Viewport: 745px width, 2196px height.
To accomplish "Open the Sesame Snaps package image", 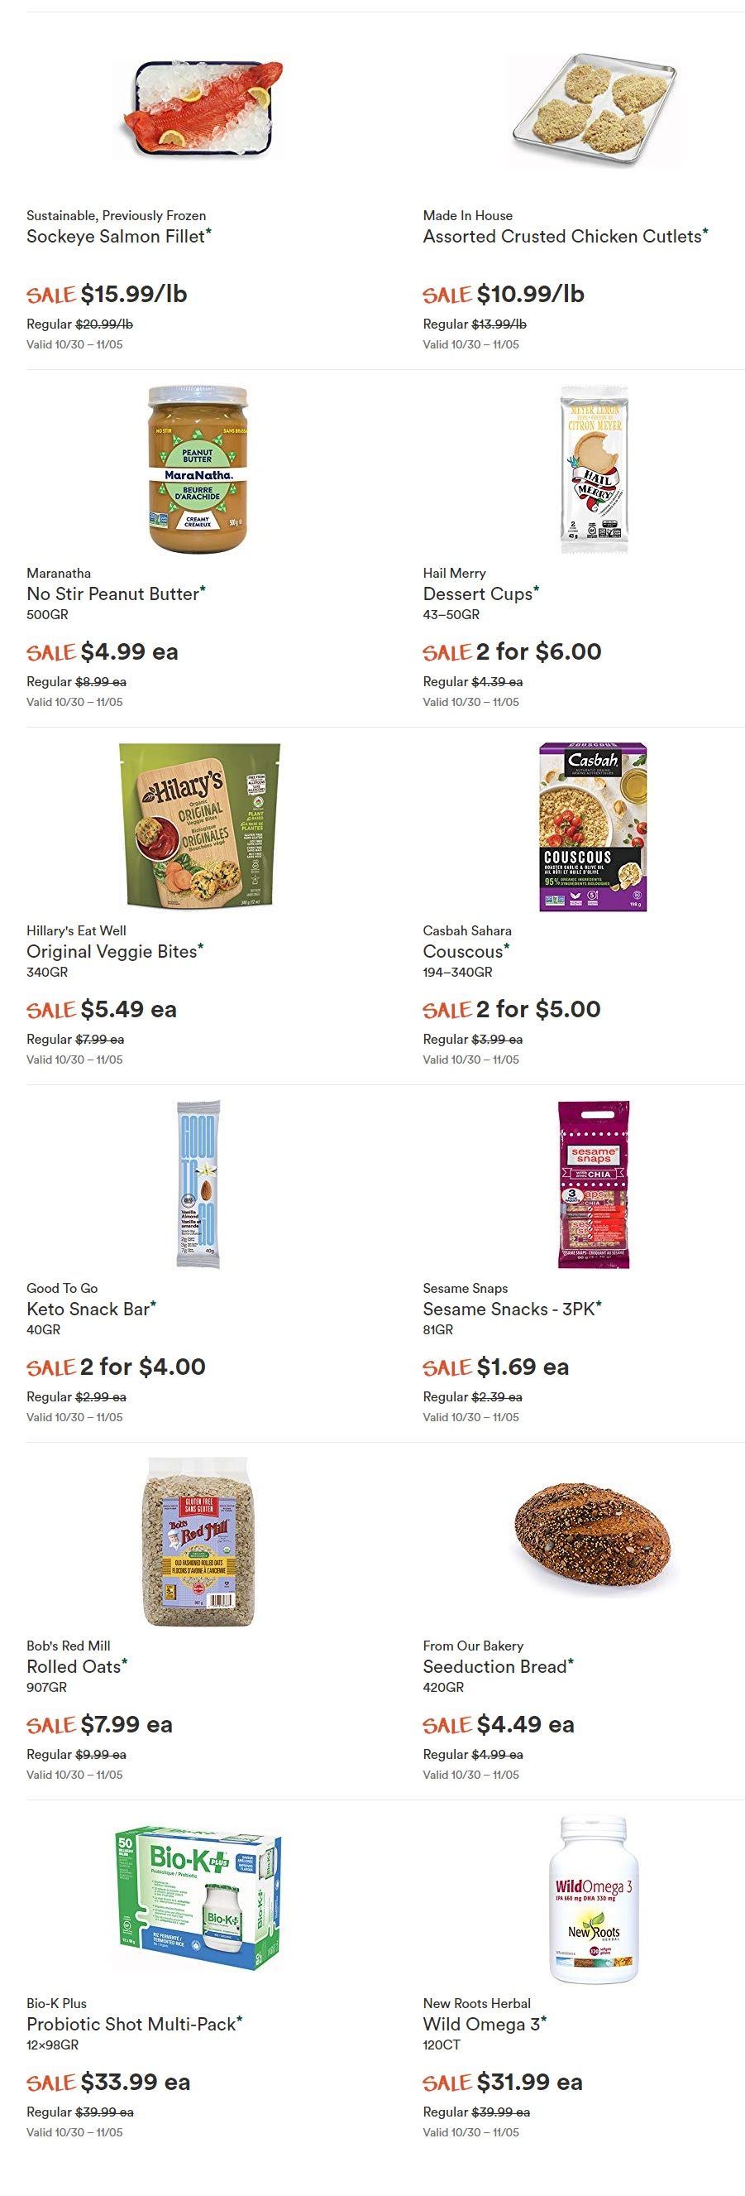I will point(594,1183).
